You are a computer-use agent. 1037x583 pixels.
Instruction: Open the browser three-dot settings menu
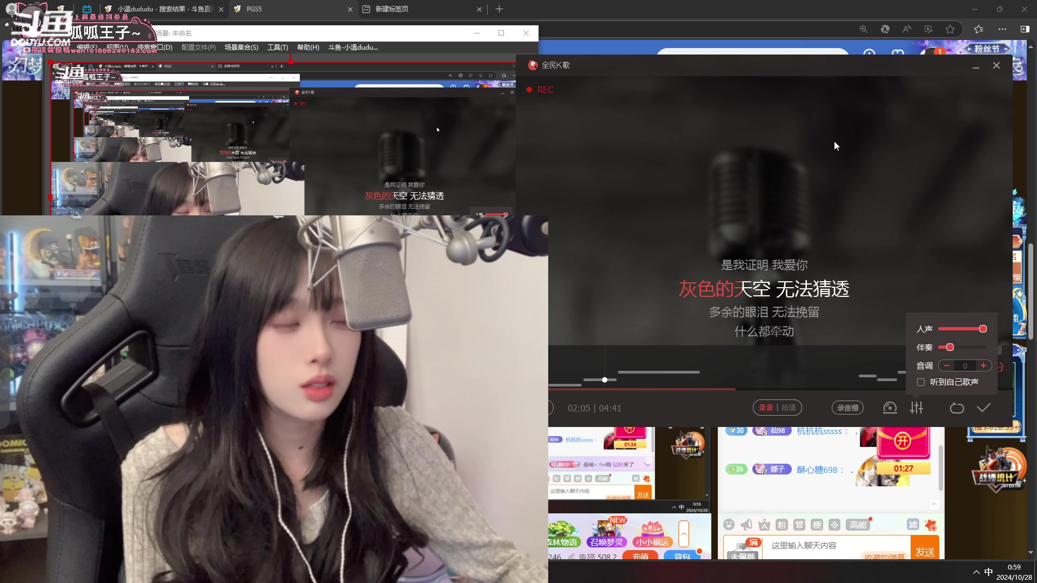pos(1002,29)
